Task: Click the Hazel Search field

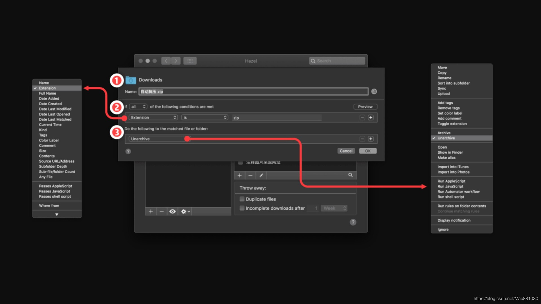Action: (337, 61)
